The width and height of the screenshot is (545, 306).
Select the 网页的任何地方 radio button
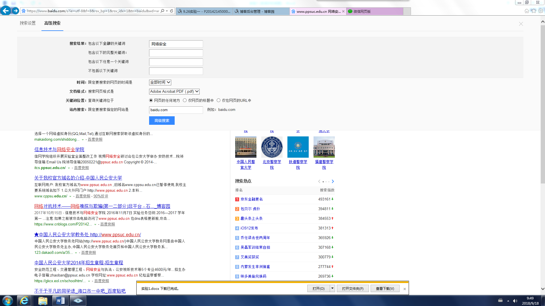point(151,100)
